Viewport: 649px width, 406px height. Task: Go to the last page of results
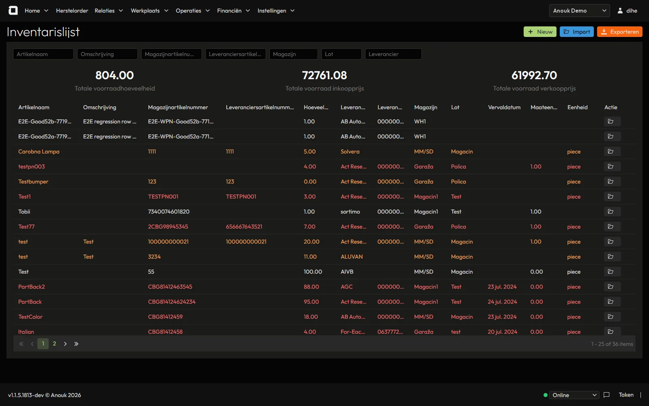coord(76,344)
